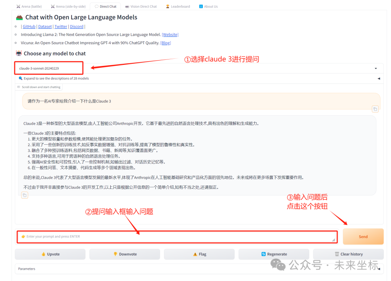
Task: Visit the Llama 2 Website link
Action: (170, 34)
